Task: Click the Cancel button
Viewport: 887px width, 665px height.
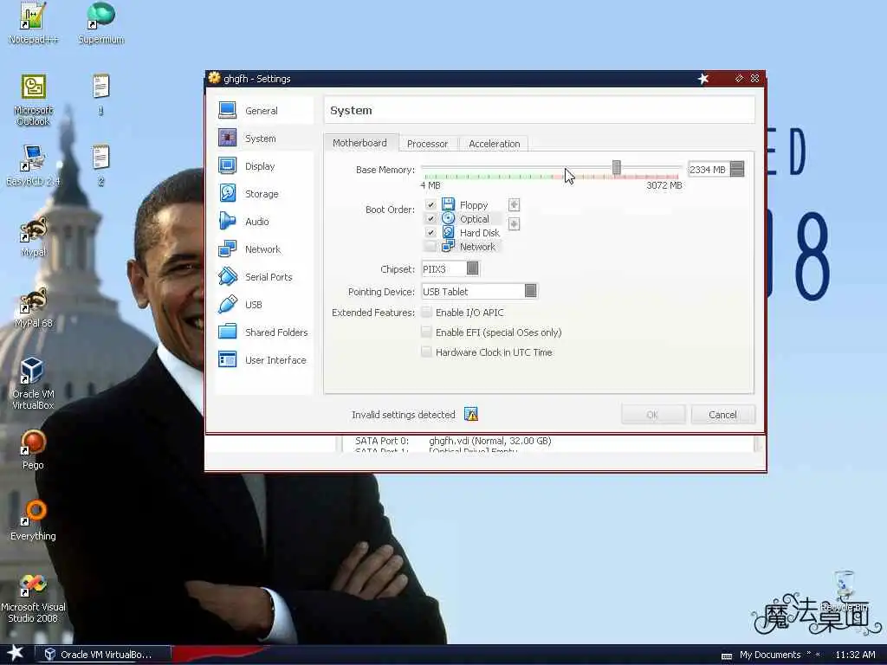Action: pyautogui.click(x=722, y=415)
